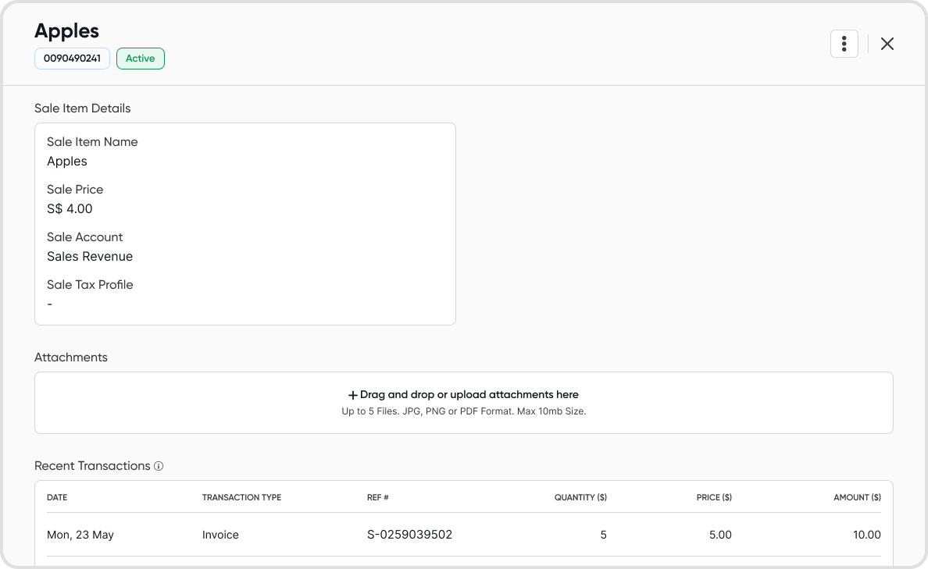Screen dimensions: 928x569
Task: Click the item code badge 0090490241
Action: [72, 59]
